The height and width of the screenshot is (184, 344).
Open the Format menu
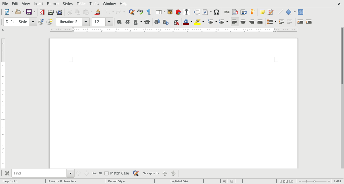tap(53, 4)
